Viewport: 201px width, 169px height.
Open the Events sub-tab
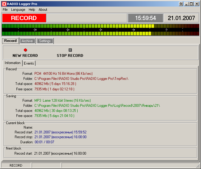coord(29,63)
